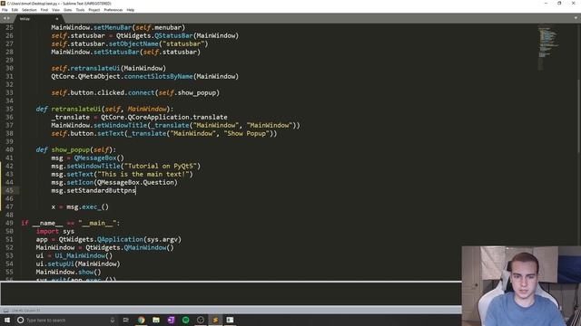Open the last app icon on the taskbar
581x326 pixels.
point(230,320)
